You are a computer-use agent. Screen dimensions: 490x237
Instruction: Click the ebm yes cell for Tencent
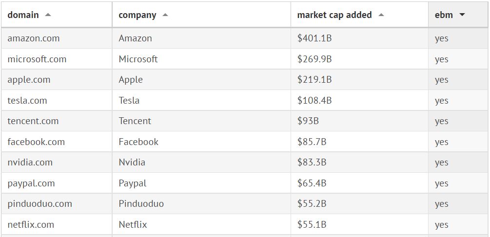point(441,121)
